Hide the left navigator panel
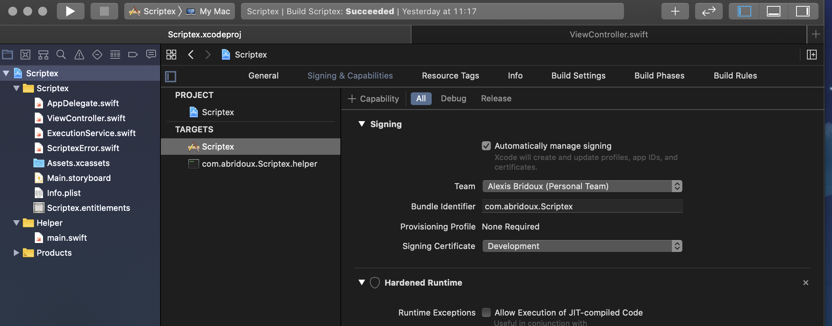This screenshot has height=326, width=832. pyautogui.click(x=744, y=11)
